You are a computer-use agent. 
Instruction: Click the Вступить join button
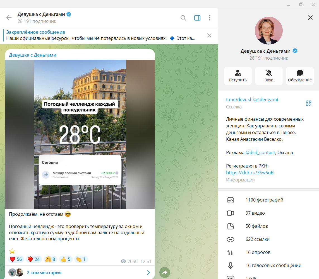point(238,76)
